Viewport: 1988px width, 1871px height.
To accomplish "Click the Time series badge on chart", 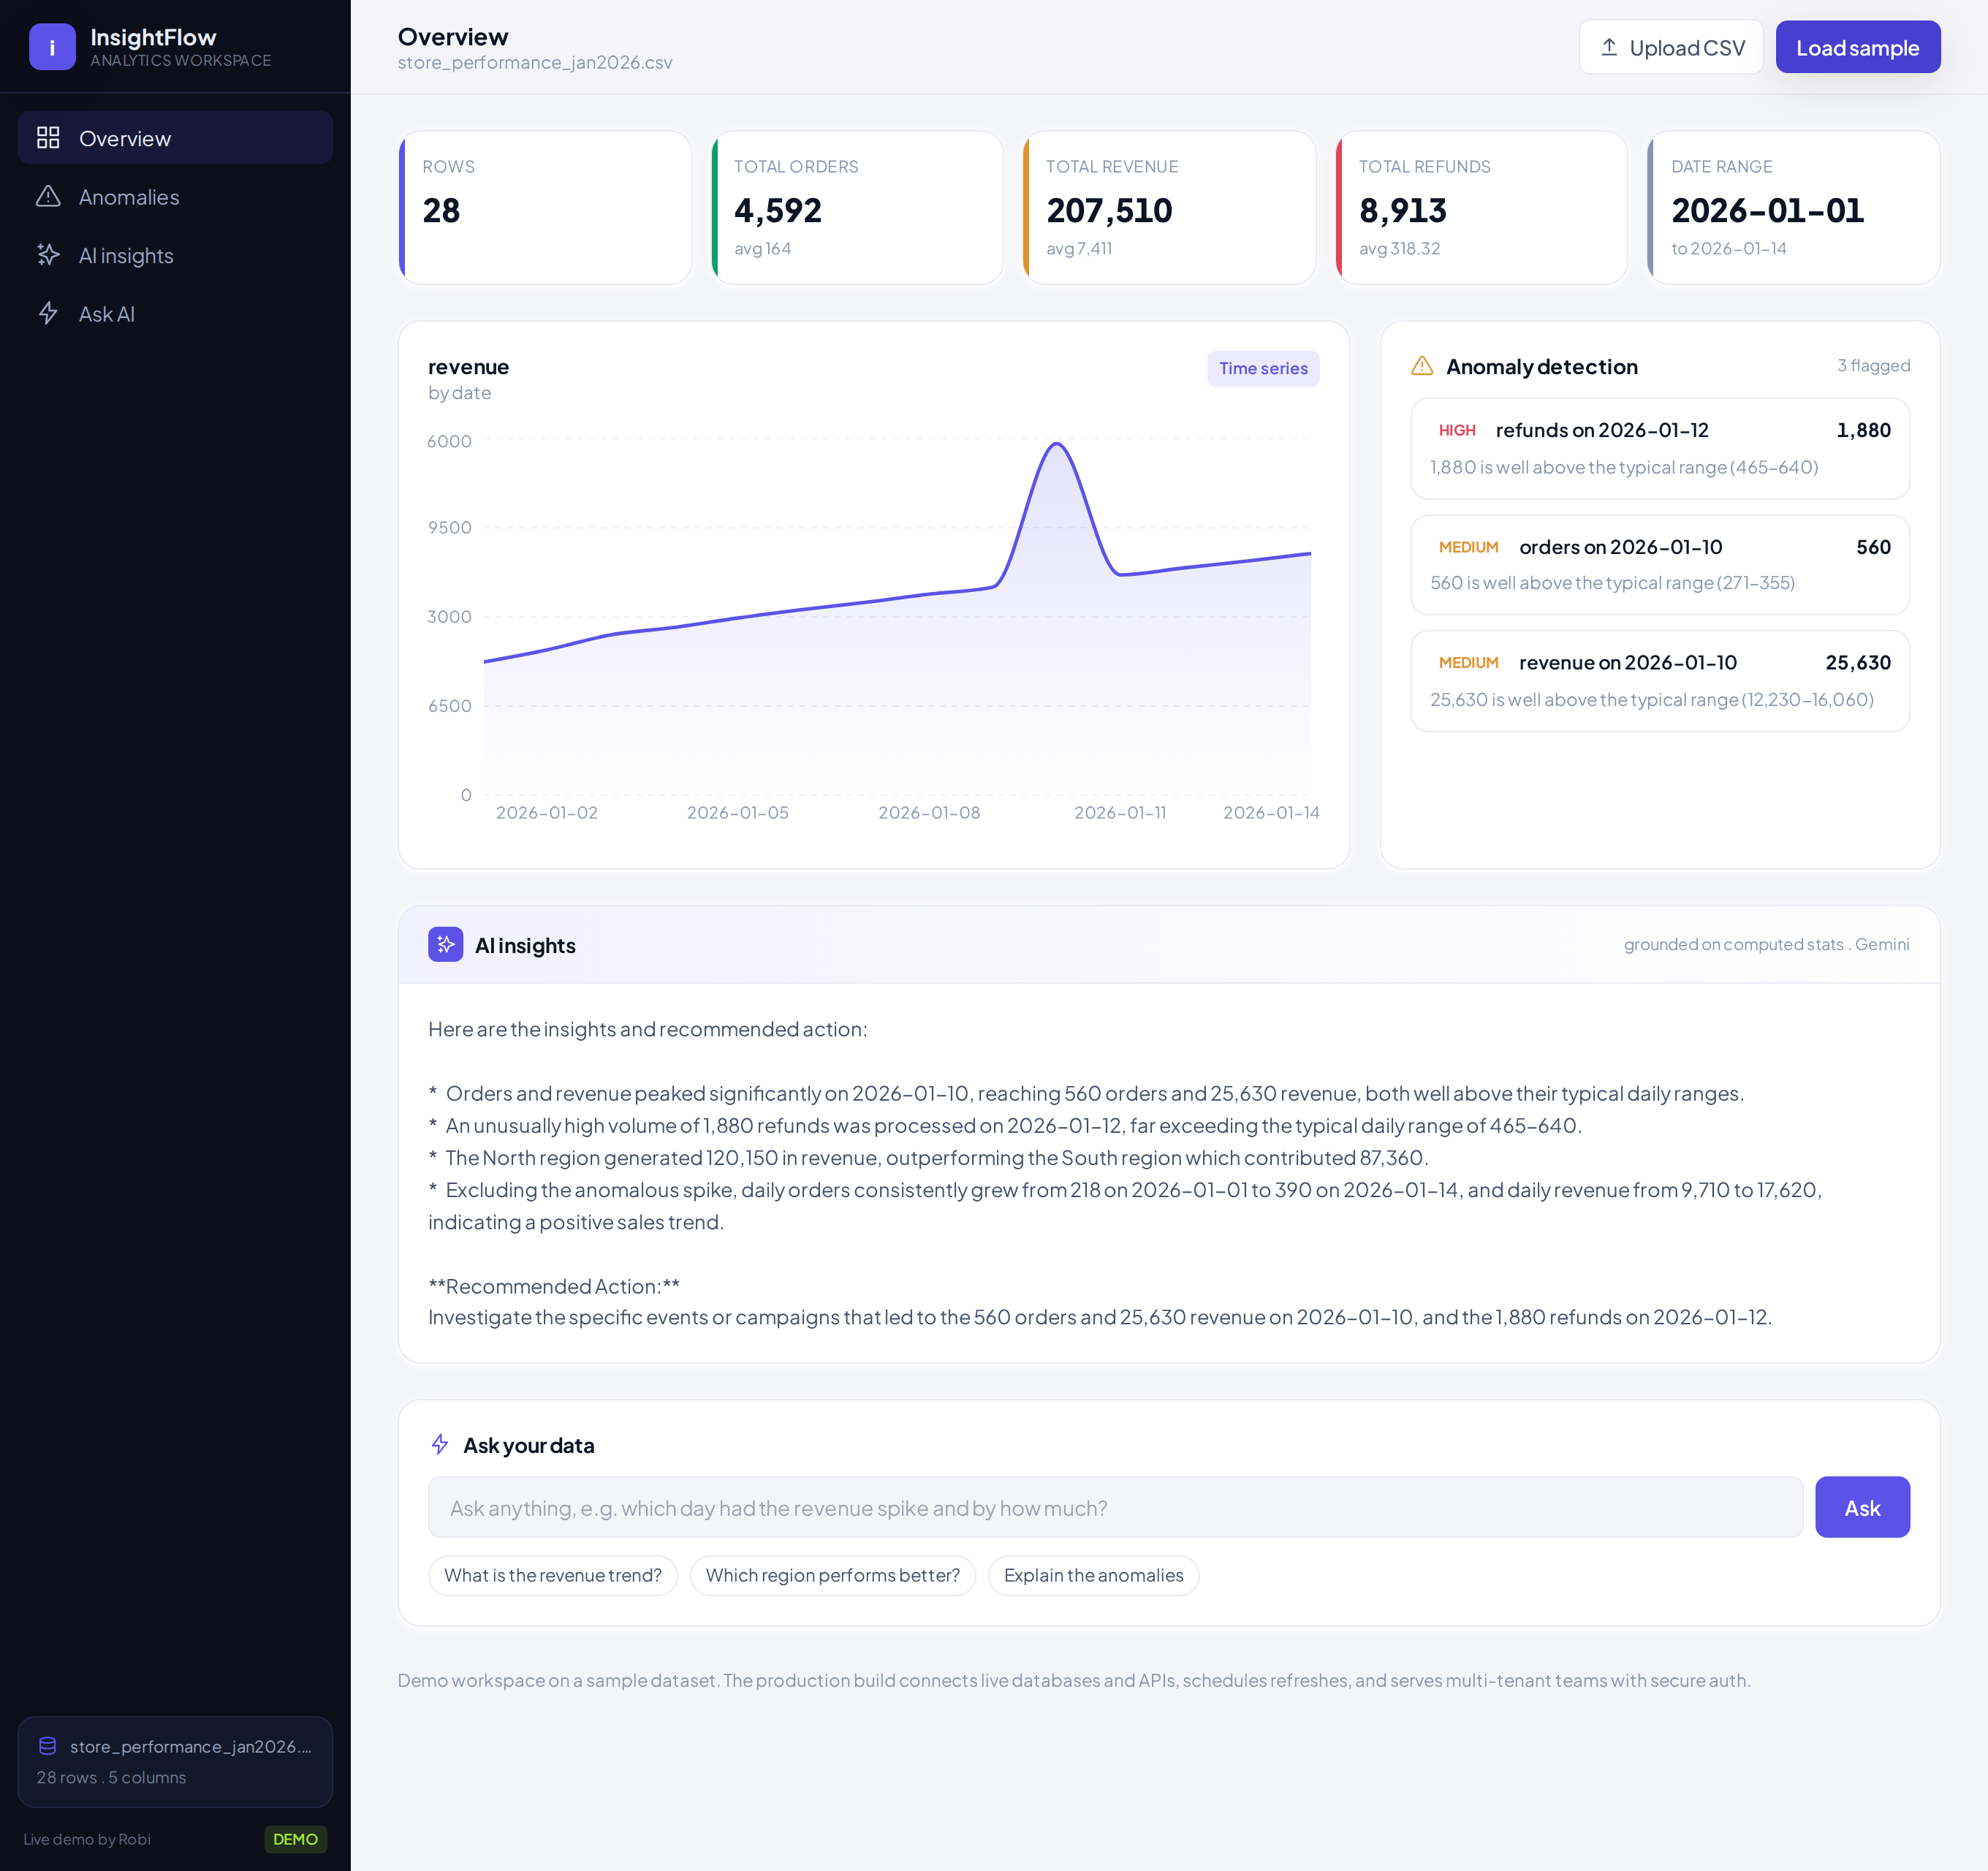I will [1263, 368].
